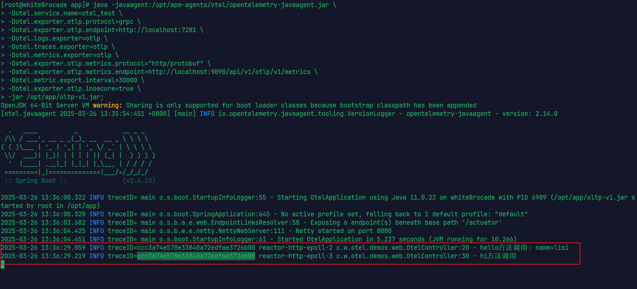
Task: Click the SpringApplication:645 logger name
Action: pos(215,214)
